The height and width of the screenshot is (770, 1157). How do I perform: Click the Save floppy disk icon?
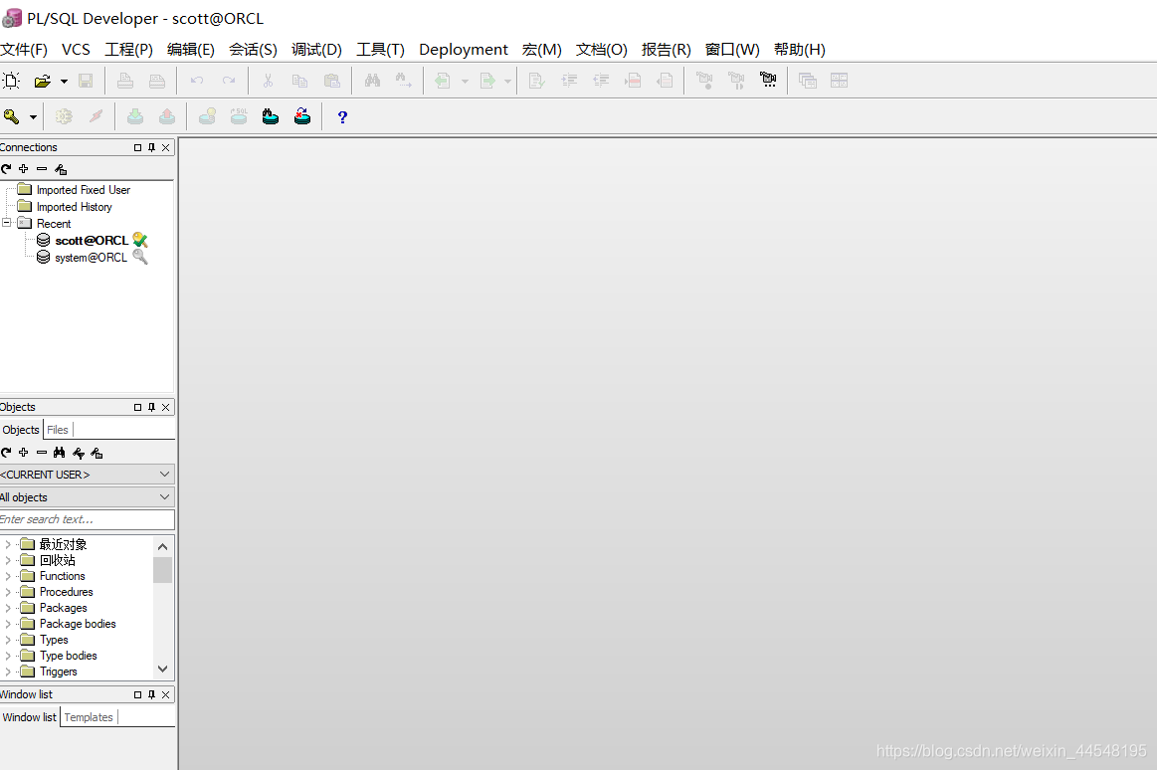coord(86,82)
